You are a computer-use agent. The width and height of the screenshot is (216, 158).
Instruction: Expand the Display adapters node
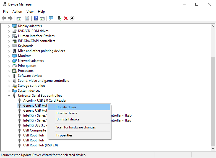pos(9,26)
